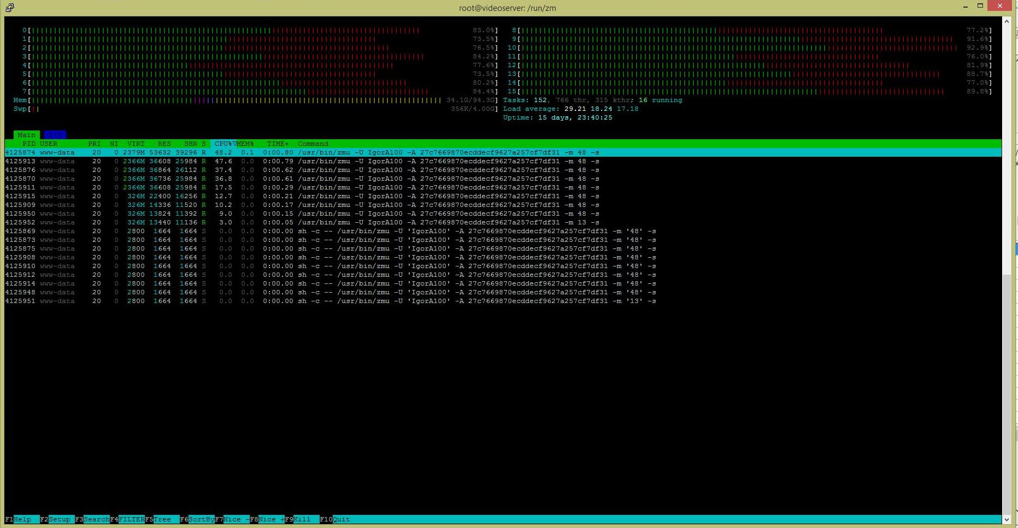Select process row with PID 4125913

[503, 161]
